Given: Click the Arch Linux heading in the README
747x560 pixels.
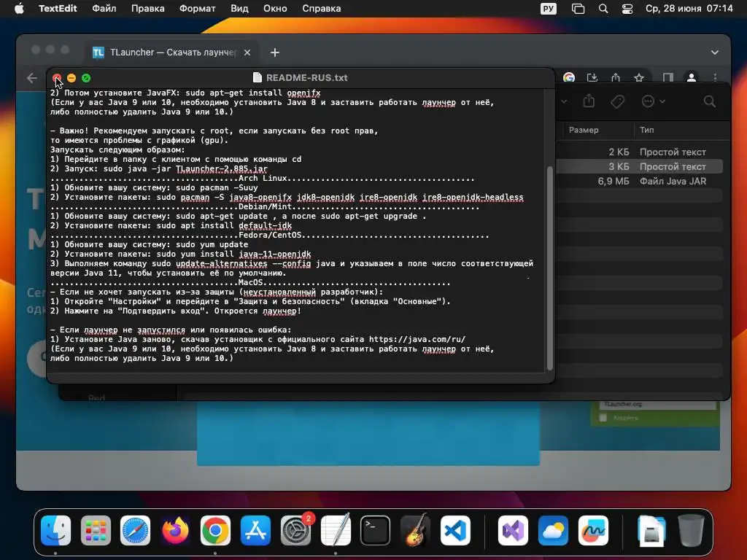Looking at the screenshot, I should coord(263,178).
